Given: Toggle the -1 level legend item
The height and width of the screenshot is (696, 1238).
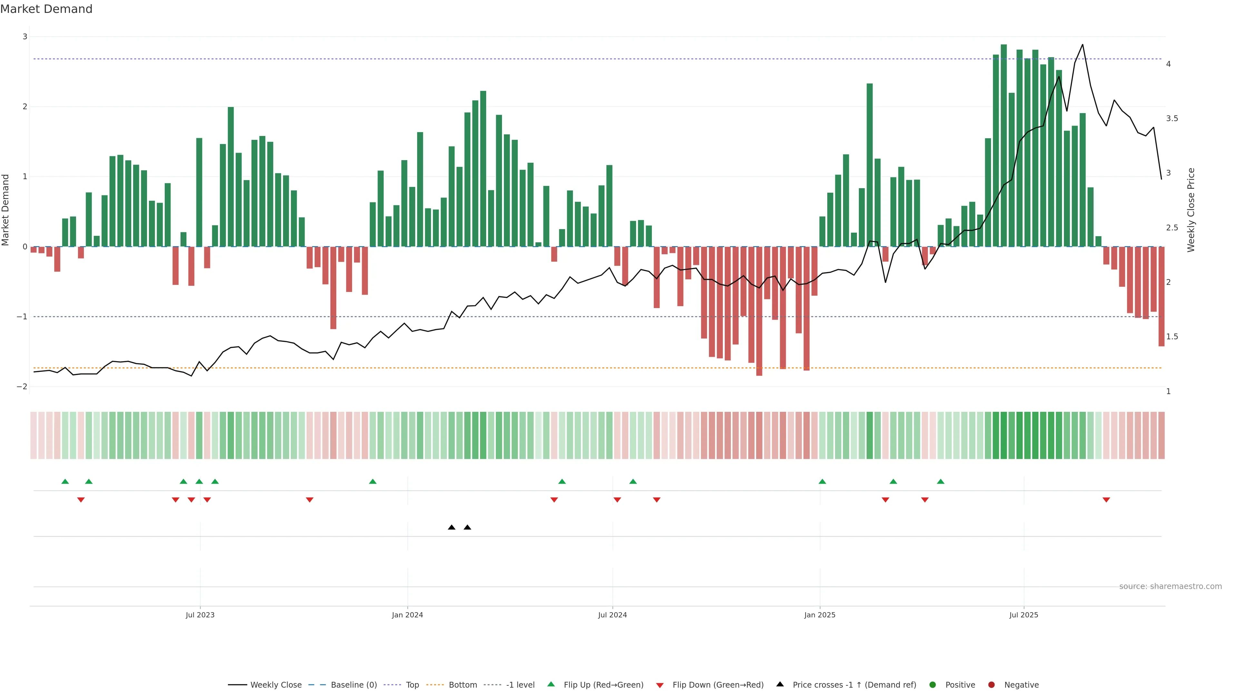Looking at the screenshot, I should tap(520, 684).
